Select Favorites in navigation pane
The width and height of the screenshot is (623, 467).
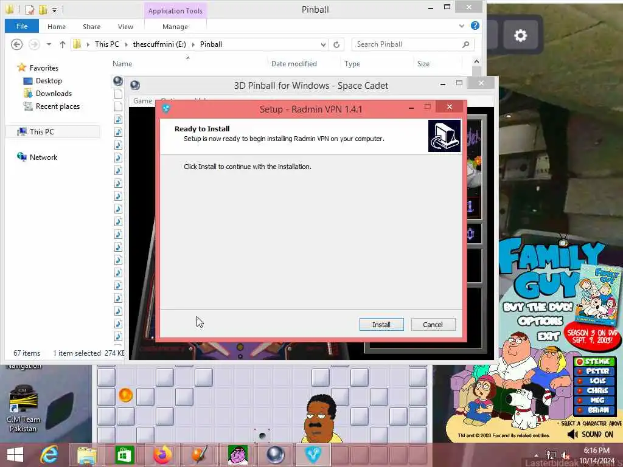[44, 68]
